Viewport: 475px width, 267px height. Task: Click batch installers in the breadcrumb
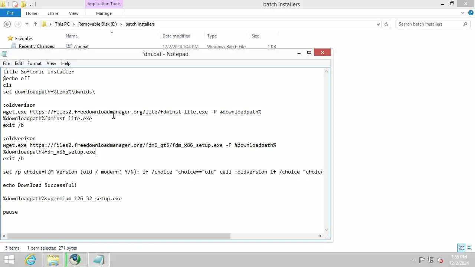click(140, 24)
